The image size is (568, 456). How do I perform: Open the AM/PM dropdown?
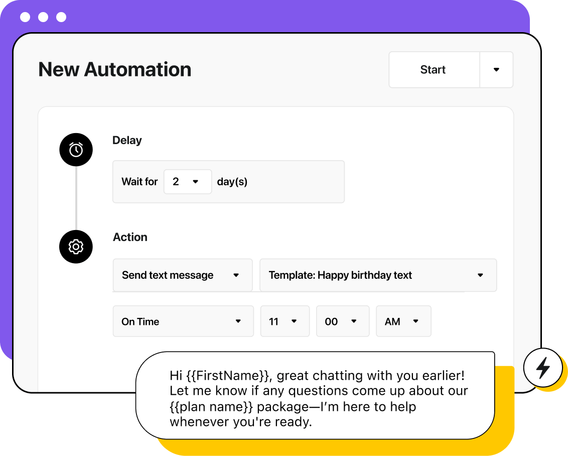(x=403, y=321)
